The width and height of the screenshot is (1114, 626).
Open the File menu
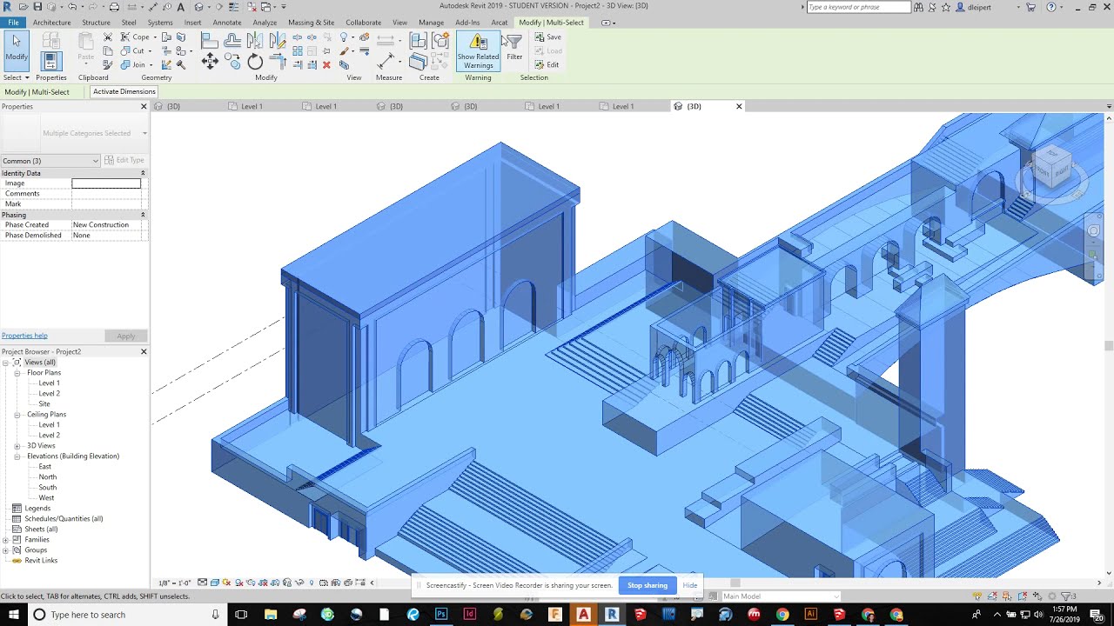point(13,23)
